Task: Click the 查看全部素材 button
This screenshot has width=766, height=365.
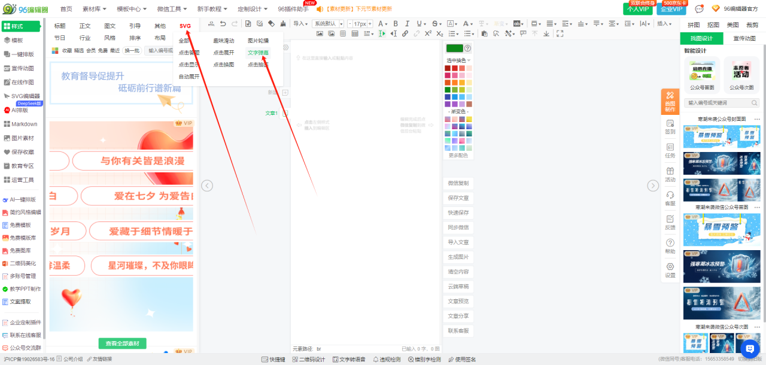Action: (x=122, y=343)
